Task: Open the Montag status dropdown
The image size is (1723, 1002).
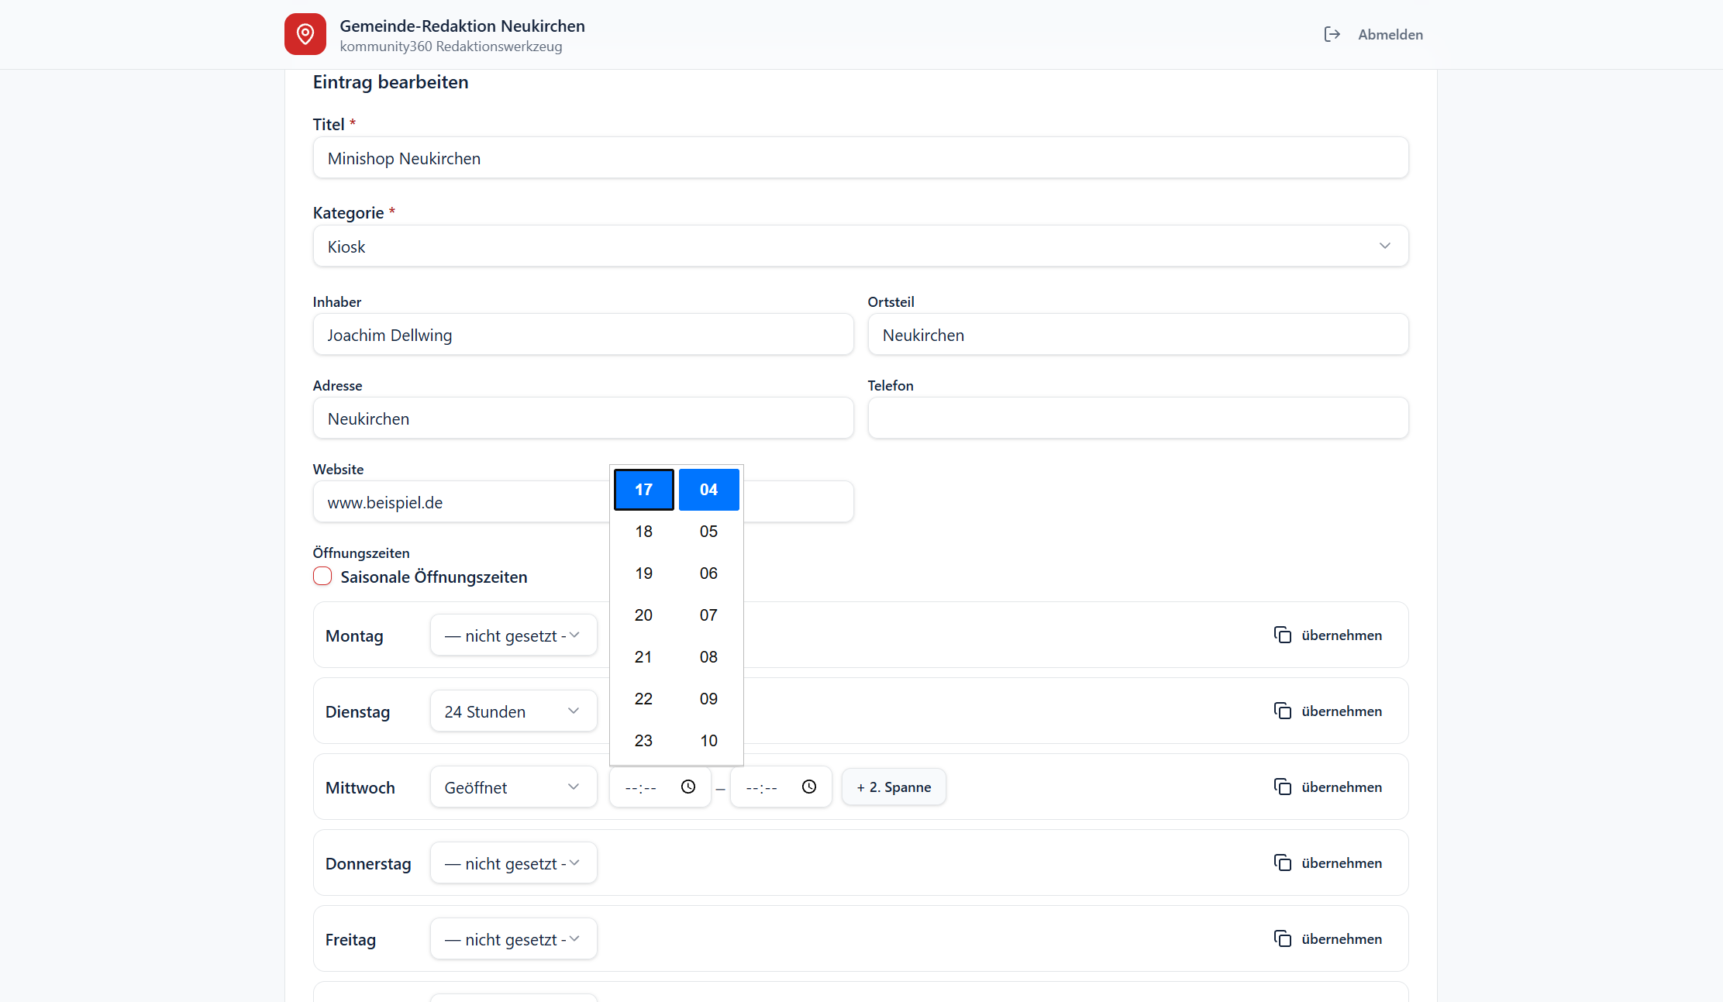Action: point(513,635)
